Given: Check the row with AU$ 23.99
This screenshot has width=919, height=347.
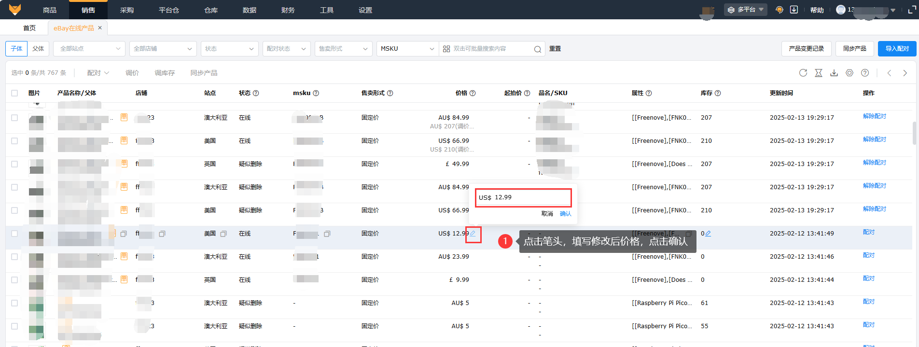Looking at the screenshot, I should click(x=14, y=257).
